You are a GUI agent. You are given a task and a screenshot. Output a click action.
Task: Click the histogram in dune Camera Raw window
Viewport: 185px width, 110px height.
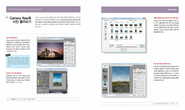[x=139, y=67]
